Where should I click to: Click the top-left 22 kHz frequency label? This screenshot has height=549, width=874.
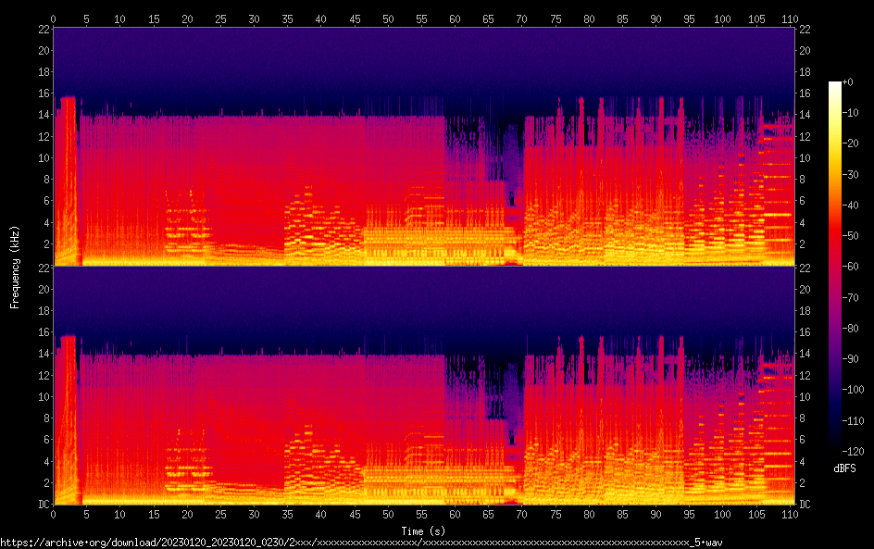click(42, 29)
